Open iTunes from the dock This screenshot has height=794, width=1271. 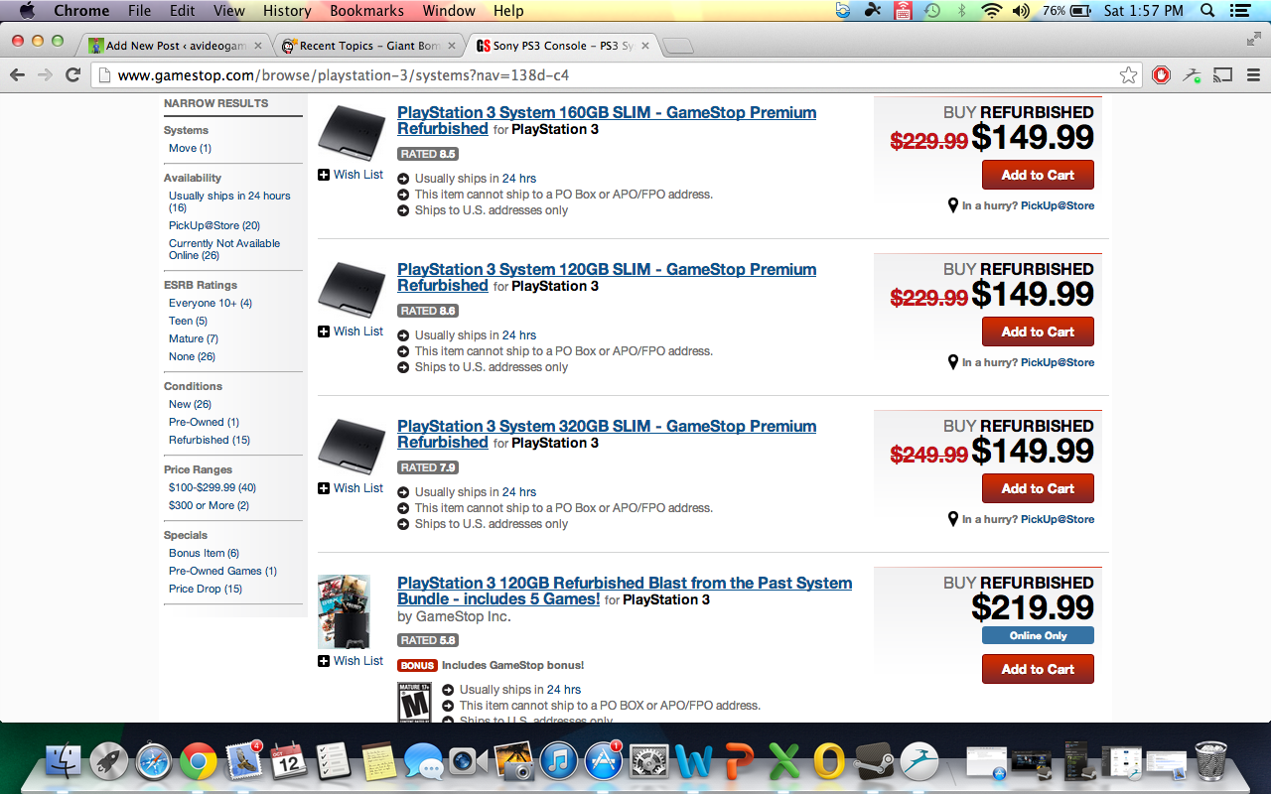click(x=559, y=761)
